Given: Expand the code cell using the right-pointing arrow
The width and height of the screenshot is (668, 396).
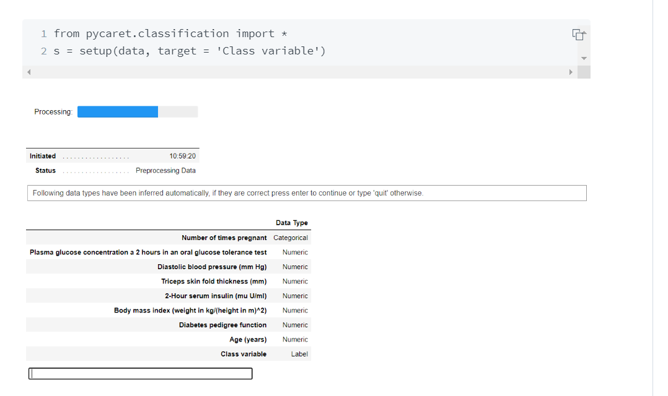Looking at the screenshot, I should tap(571, 72).
